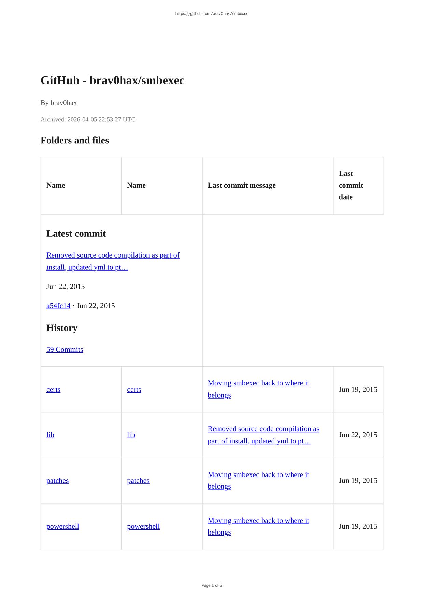Open the lib folder in second column

[x=131, y=435]
